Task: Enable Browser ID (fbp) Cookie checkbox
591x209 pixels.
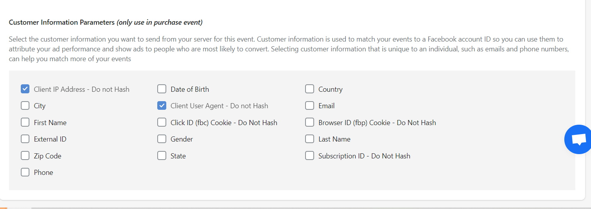Action: point(309,122)
